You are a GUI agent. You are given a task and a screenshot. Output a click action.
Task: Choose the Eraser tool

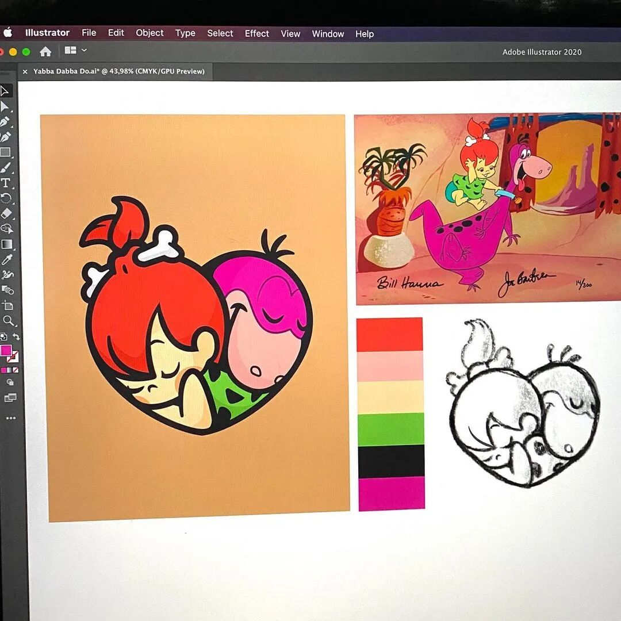6,213
